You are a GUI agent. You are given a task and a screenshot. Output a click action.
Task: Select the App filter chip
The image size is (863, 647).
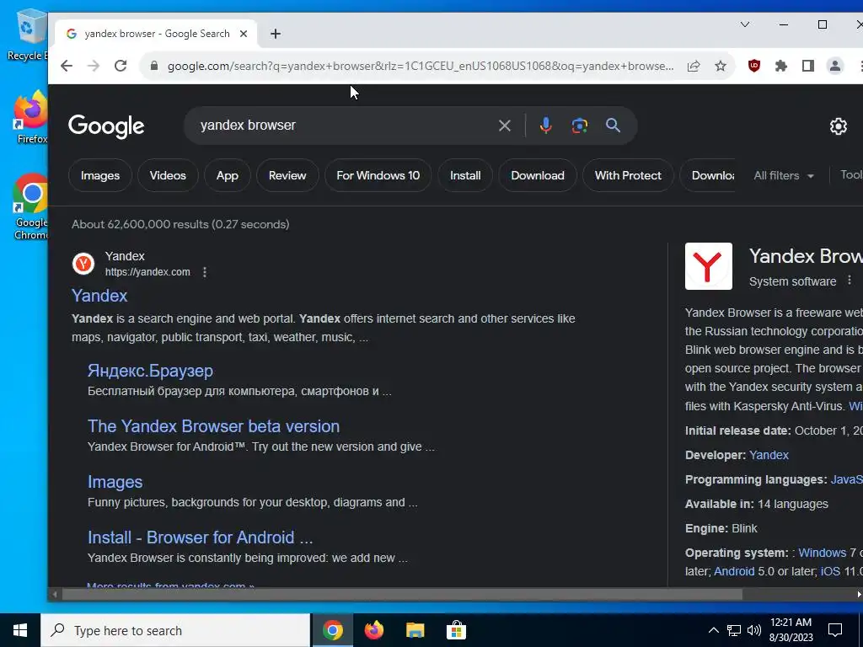coord(228,175)
